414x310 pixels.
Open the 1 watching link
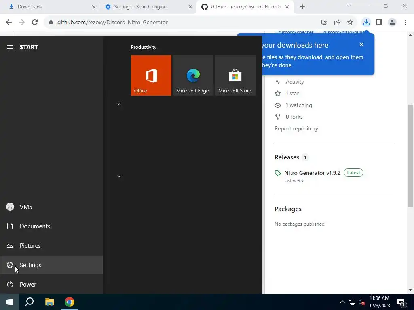[299, 105]
